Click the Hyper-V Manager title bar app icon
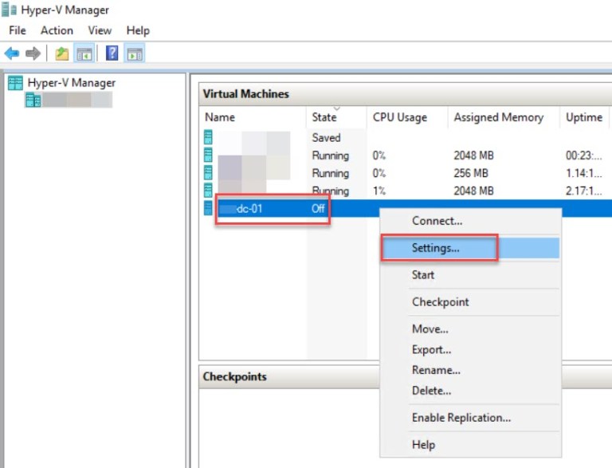Image resolution: width=612 pixels, height=468 pixels. tap(10, 10)
